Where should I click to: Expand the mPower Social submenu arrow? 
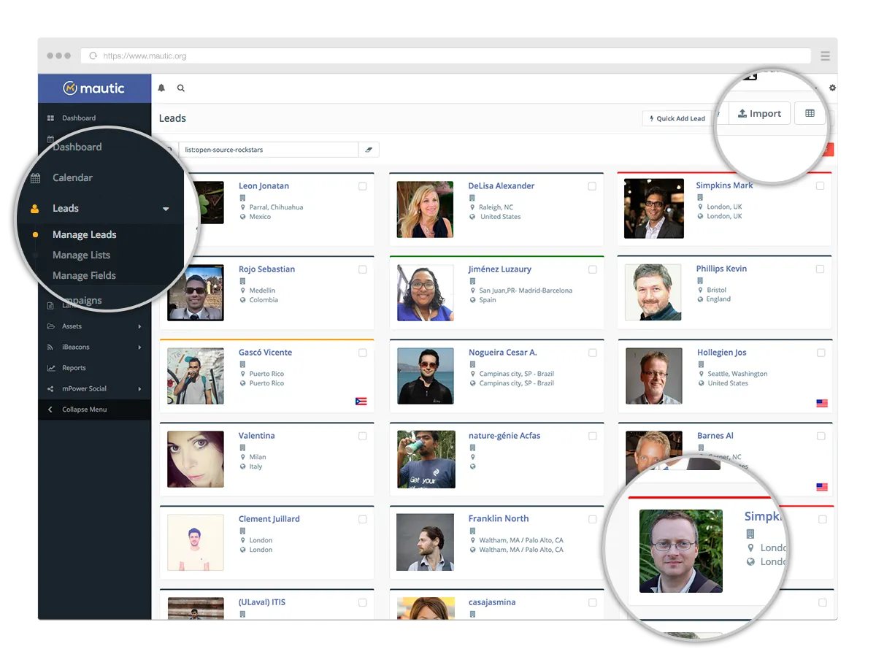[139, 389]
